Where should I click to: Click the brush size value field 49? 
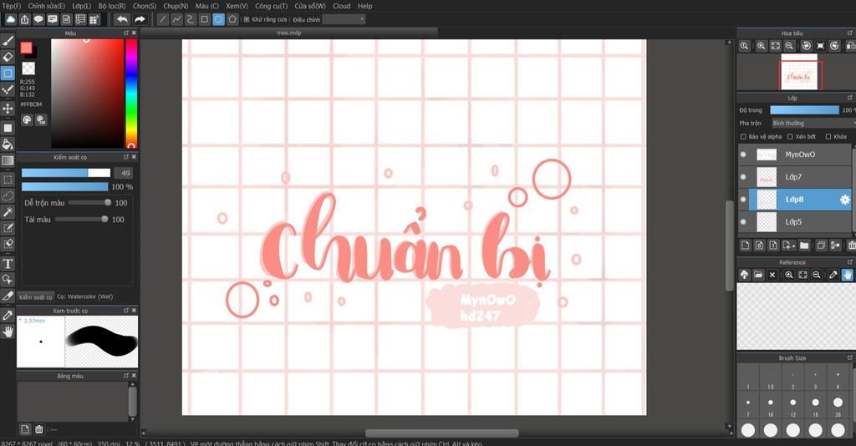tap(123, 173)
